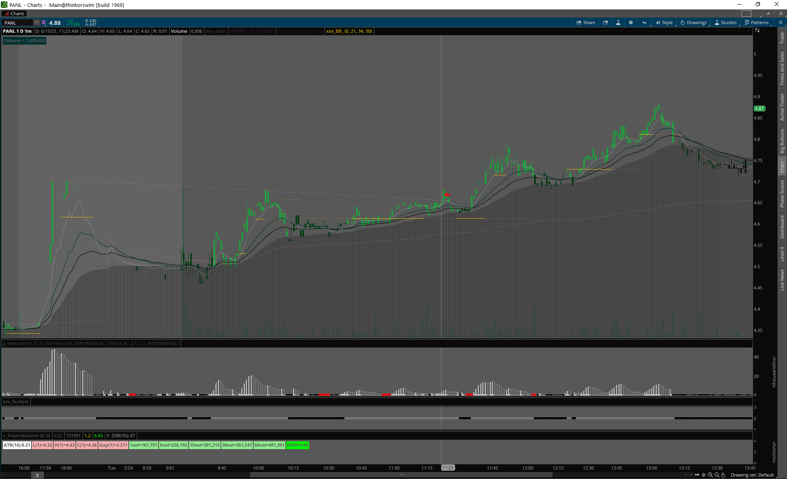Click the expand time axis arrows icon
The height and width of the screenshot is (479, 787).
(697, 475)
